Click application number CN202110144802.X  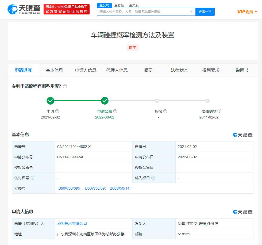pos(74,147)
